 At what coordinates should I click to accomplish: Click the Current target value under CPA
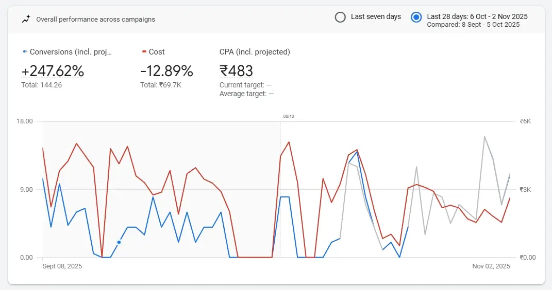point(245,85)
